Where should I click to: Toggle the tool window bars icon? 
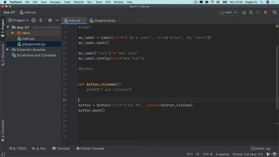click(3, 154)
